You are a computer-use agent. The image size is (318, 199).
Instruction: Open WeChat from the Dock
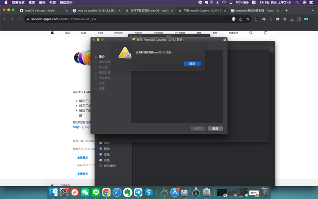85,192
